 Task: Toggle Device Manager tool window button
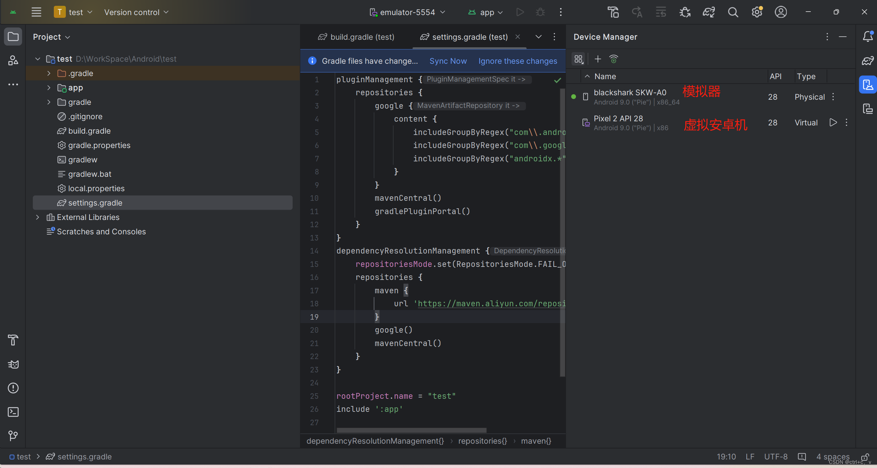click(x=868, y=85)
